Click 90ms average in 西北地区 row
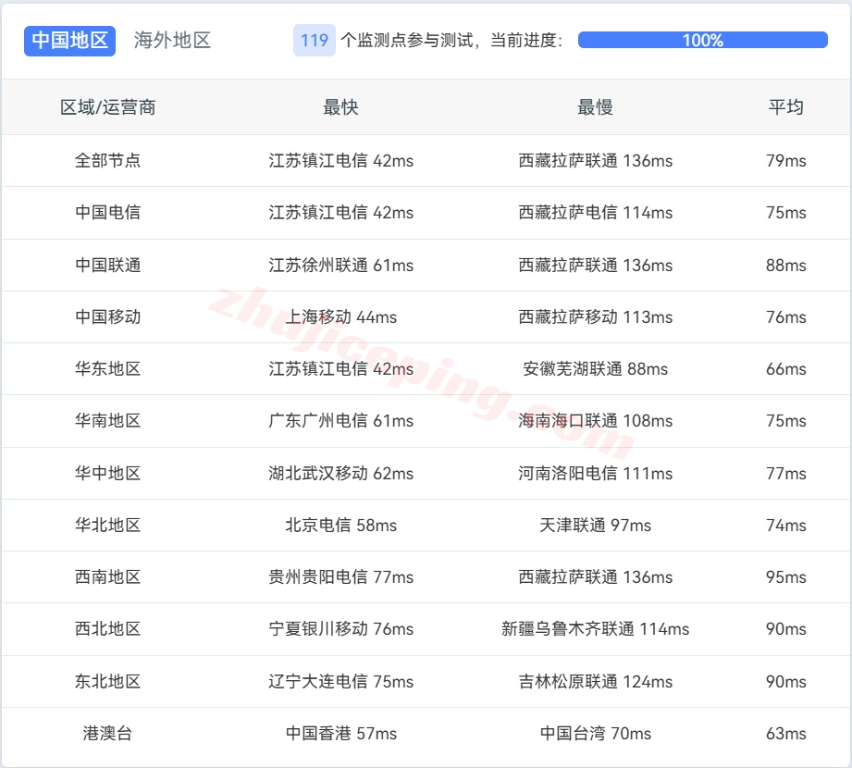852x768 pixels. 785,629
